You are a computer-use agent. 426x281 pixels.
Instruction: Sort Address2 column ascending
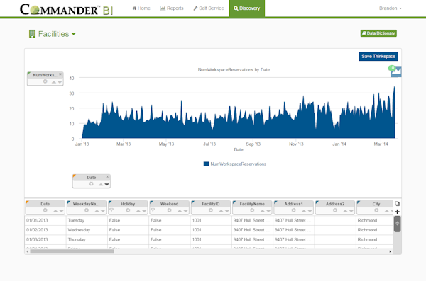coord(345,210)
